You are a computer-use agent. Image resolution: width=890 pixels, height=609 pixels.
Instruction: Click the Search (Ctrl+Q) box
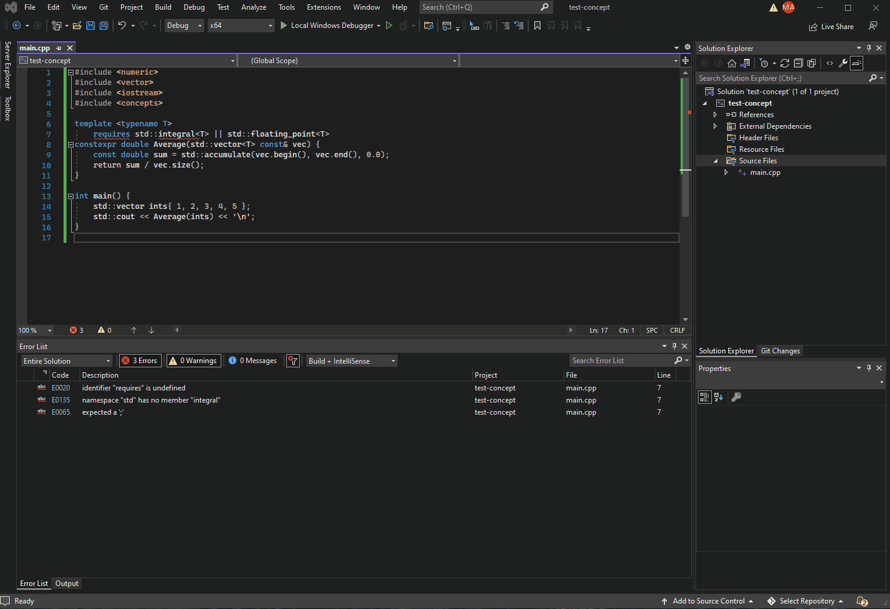pyautogui.click(x=486, y=7)
